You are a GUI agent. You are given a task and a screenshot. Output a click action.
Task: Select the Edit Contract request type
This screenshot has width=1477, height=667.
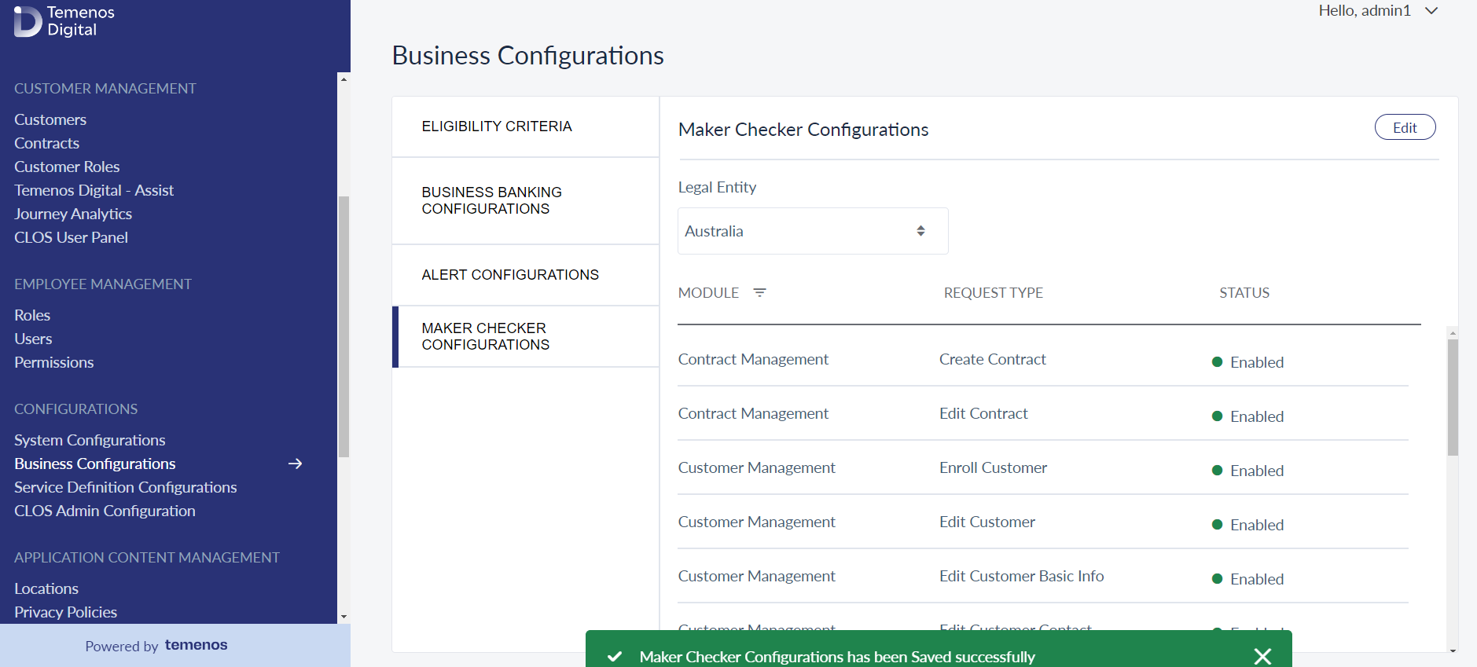983,413
